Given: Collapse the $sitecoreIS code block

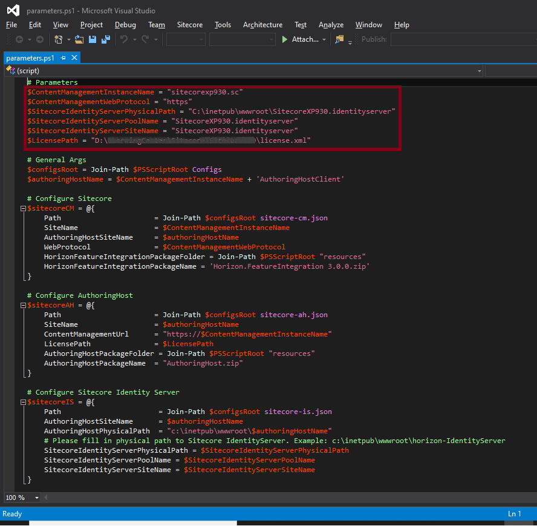Looking at the screenshot, I should (22, 402).
